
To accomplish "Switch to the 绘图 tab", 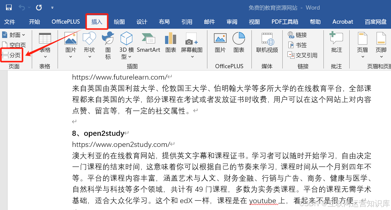I will click(119, 22).
